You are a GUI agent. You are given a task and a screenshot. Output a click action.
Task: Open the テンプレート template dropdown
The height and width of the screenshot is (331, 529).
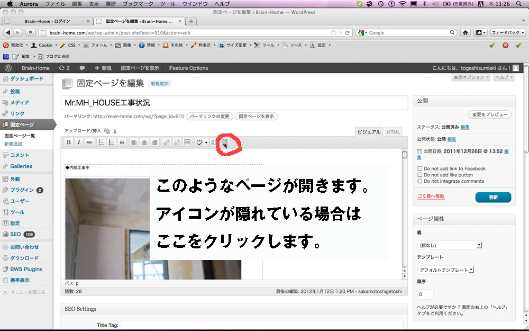click(446, 270)
